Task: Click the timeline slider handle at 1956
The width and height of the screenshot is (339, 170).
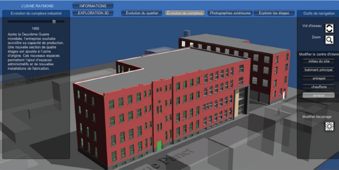Action: click(54, 21)
